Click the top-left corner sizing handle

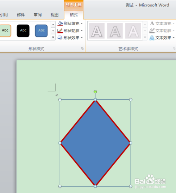click(x=60, y=100)
